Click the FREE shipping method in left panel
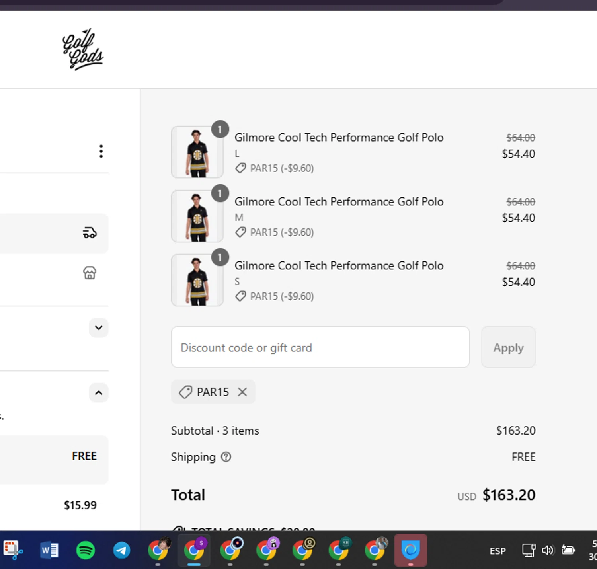The image size is (597, 569). click(84, 456)
